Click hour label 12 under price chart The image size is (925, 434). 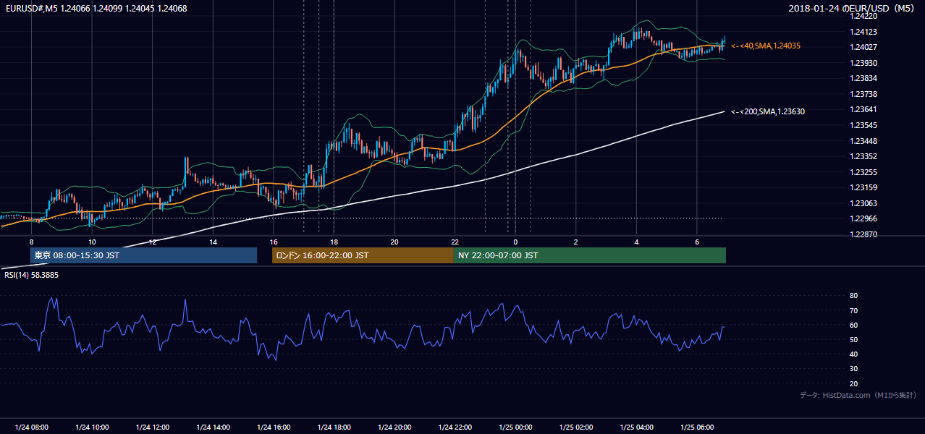pyautogui.click(x=153, y=242)
